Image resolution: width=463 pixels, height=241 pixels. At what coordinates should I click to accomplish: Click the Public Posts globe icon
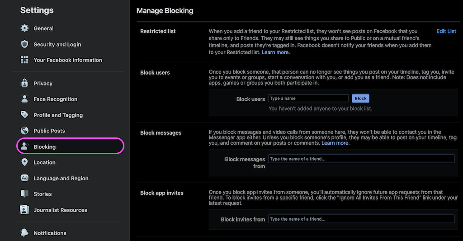click(x=24, y=131)
